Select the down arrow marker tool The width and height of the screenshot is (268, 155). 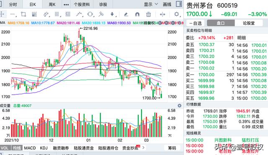[x=112, y=14]
